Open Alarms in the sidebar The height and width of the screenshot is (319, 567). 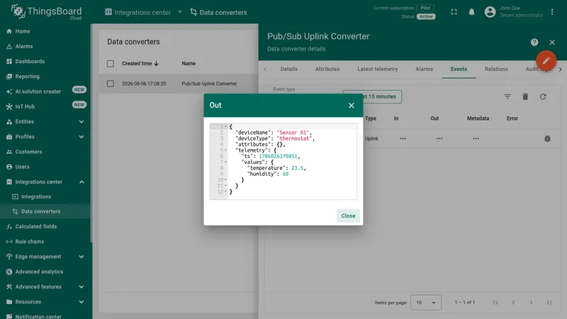tap(24, 46)
